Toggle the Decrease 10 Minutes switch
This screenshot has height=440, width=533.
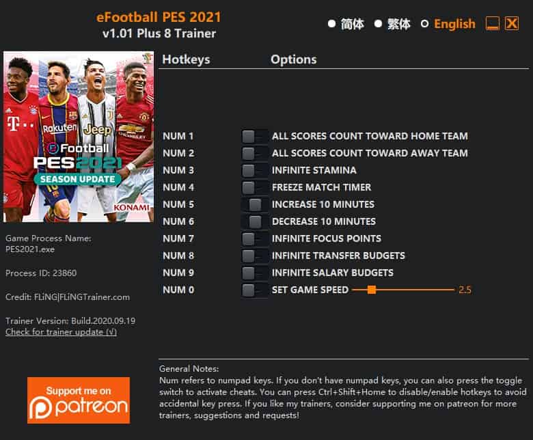[x=255, y=222]
